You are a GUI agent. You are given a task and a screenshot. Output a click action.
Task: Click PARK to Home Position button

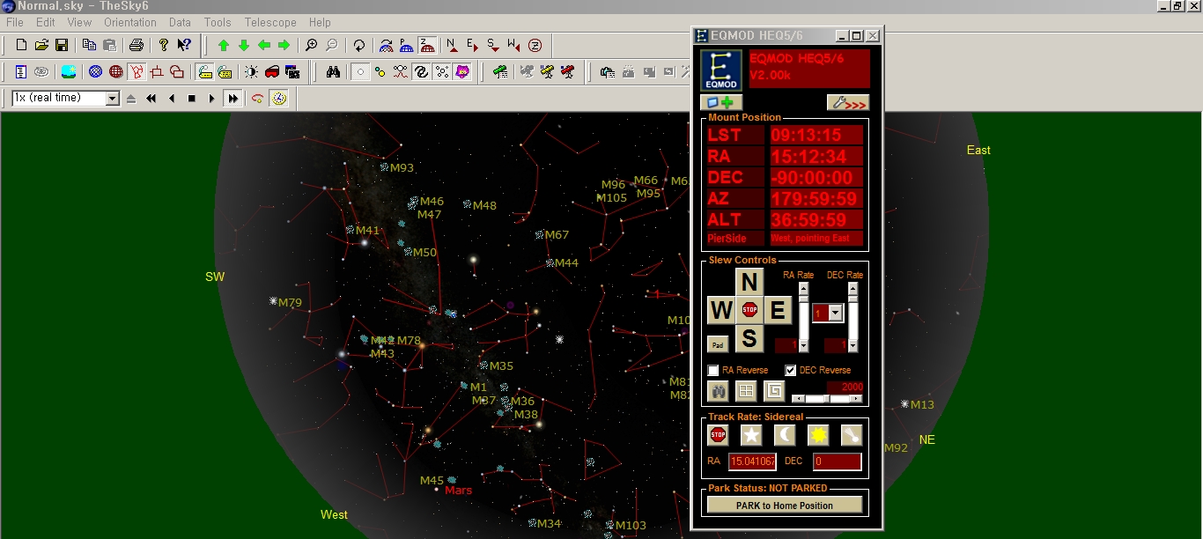(784, 506)
